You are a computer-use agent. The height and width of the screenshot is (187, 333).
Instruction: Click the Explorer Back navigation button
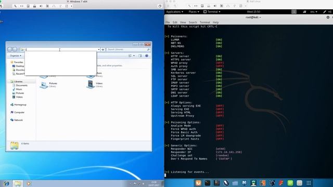[9, 49]
